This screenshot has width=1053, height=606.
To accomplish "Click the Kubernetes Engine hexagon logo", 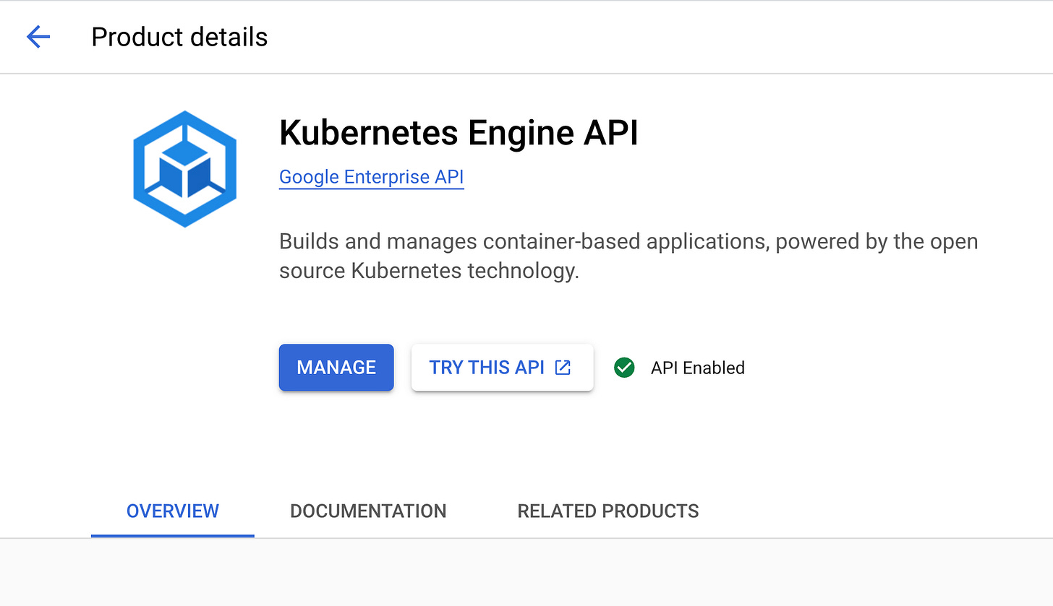I will pos(185,169).
